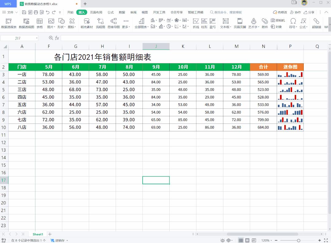
Task: Insert a text box (文本框)
Action: [x=225, y=24]
